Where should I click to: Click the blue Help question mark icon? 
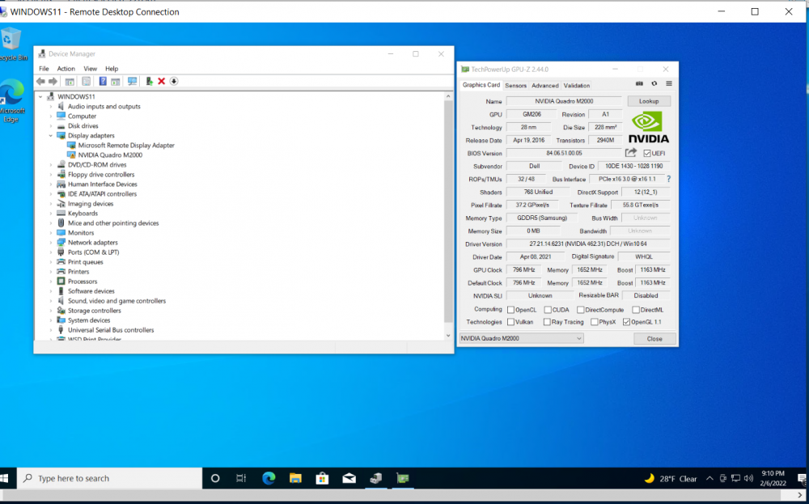click(103, 82)
